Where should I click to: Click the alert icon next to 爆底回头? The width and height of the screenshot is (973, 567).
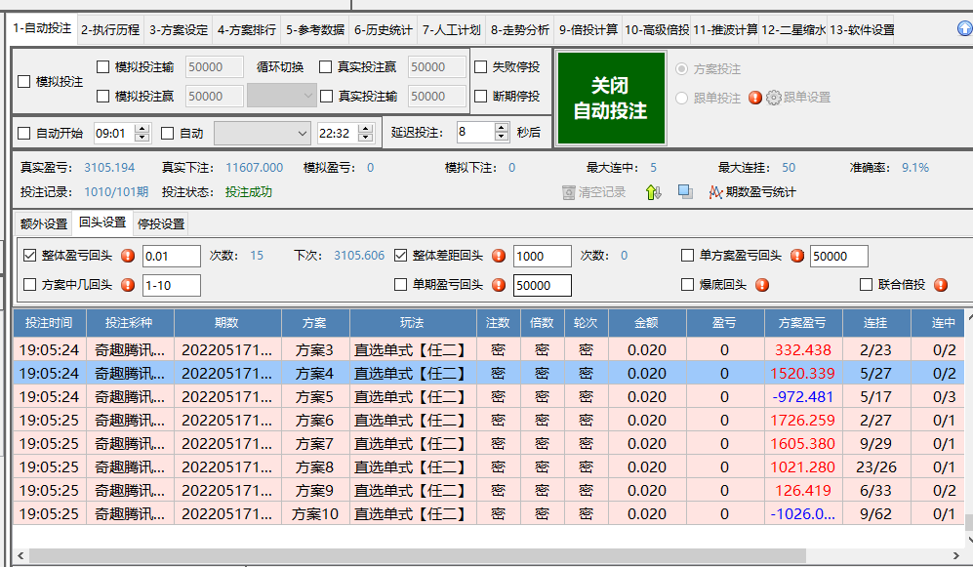coord(762,285)
